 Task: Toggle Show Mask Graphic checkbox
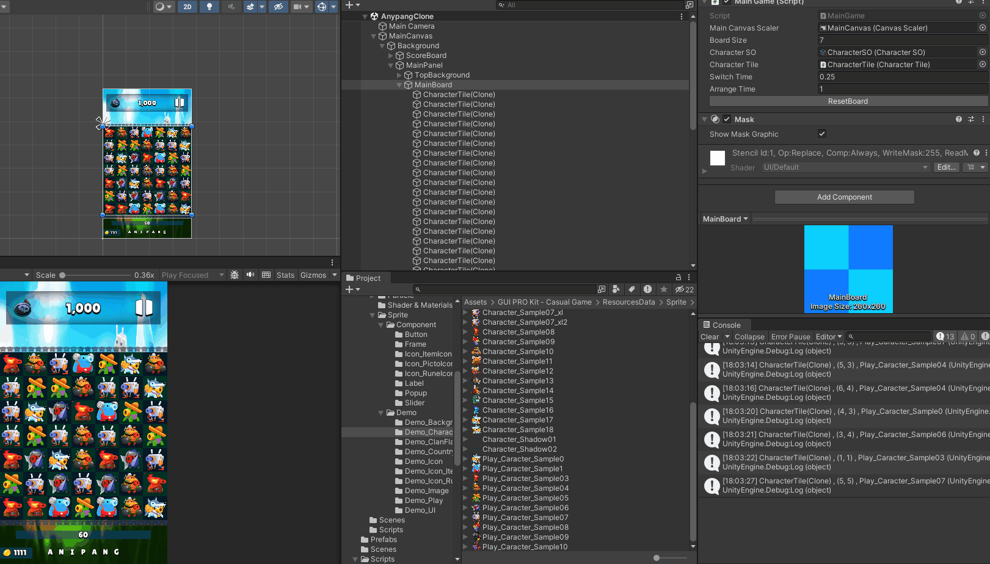point(822,134)
